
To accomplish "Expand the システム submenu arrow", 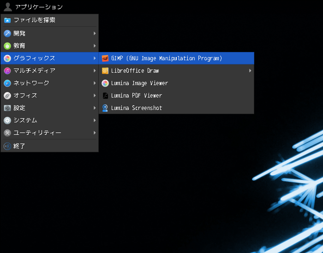I will pos(95,121).
